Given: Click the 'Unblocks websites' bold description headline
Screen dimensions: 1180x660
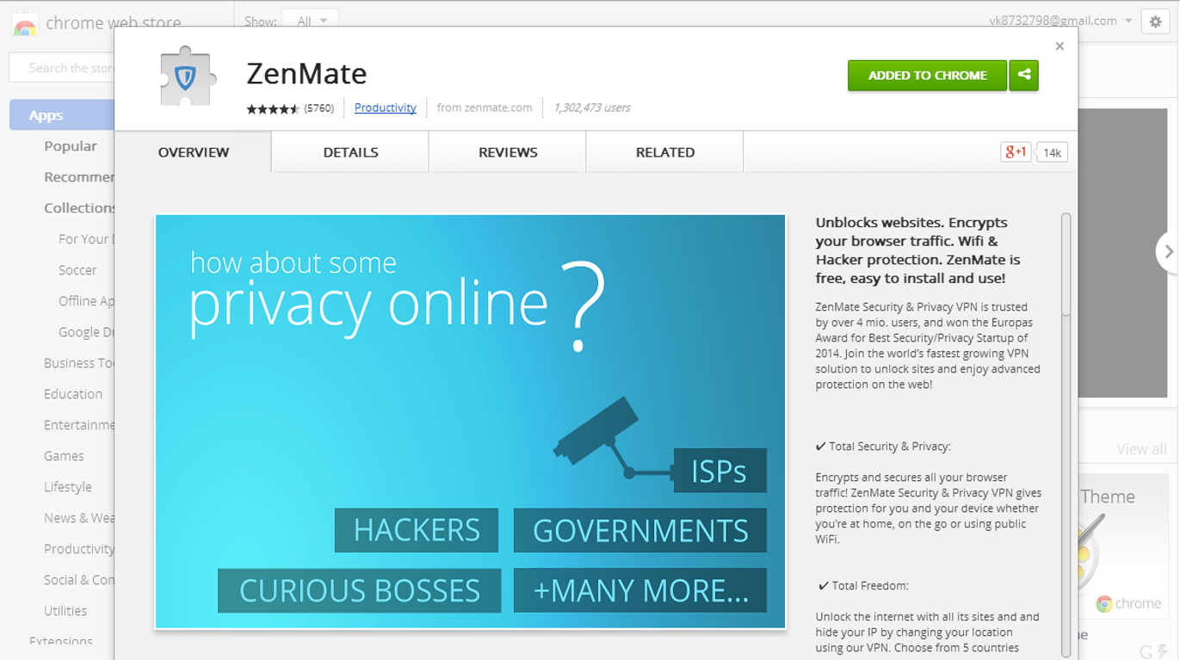Looking at the screenshot, I should click(x=918, y=250).
